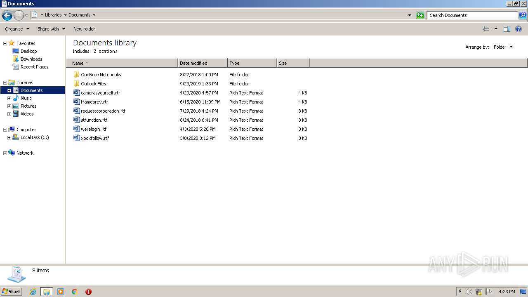Screen dimensions: 528x297
Task: Collapse the Libraries tree group
Action: 5,82
